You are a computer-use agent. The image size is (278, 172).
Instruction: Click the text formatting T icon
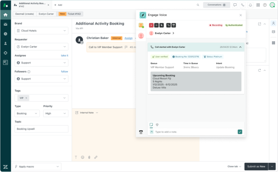[x=76, y=157]
